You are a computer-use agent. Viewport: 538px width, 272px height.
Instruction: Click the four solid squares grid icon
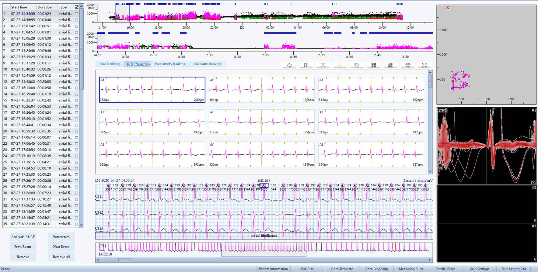point(374,65)
